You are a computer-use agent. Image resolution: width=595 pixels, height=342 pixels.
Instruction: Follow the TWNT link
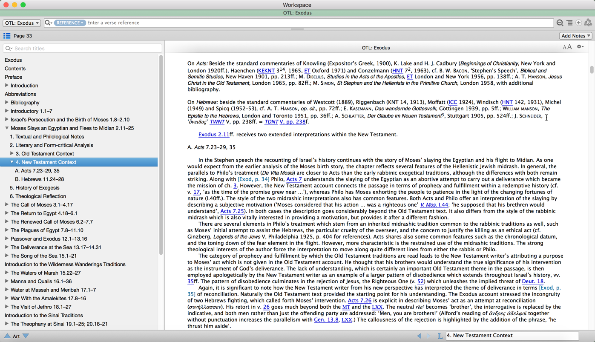point(217,122)
